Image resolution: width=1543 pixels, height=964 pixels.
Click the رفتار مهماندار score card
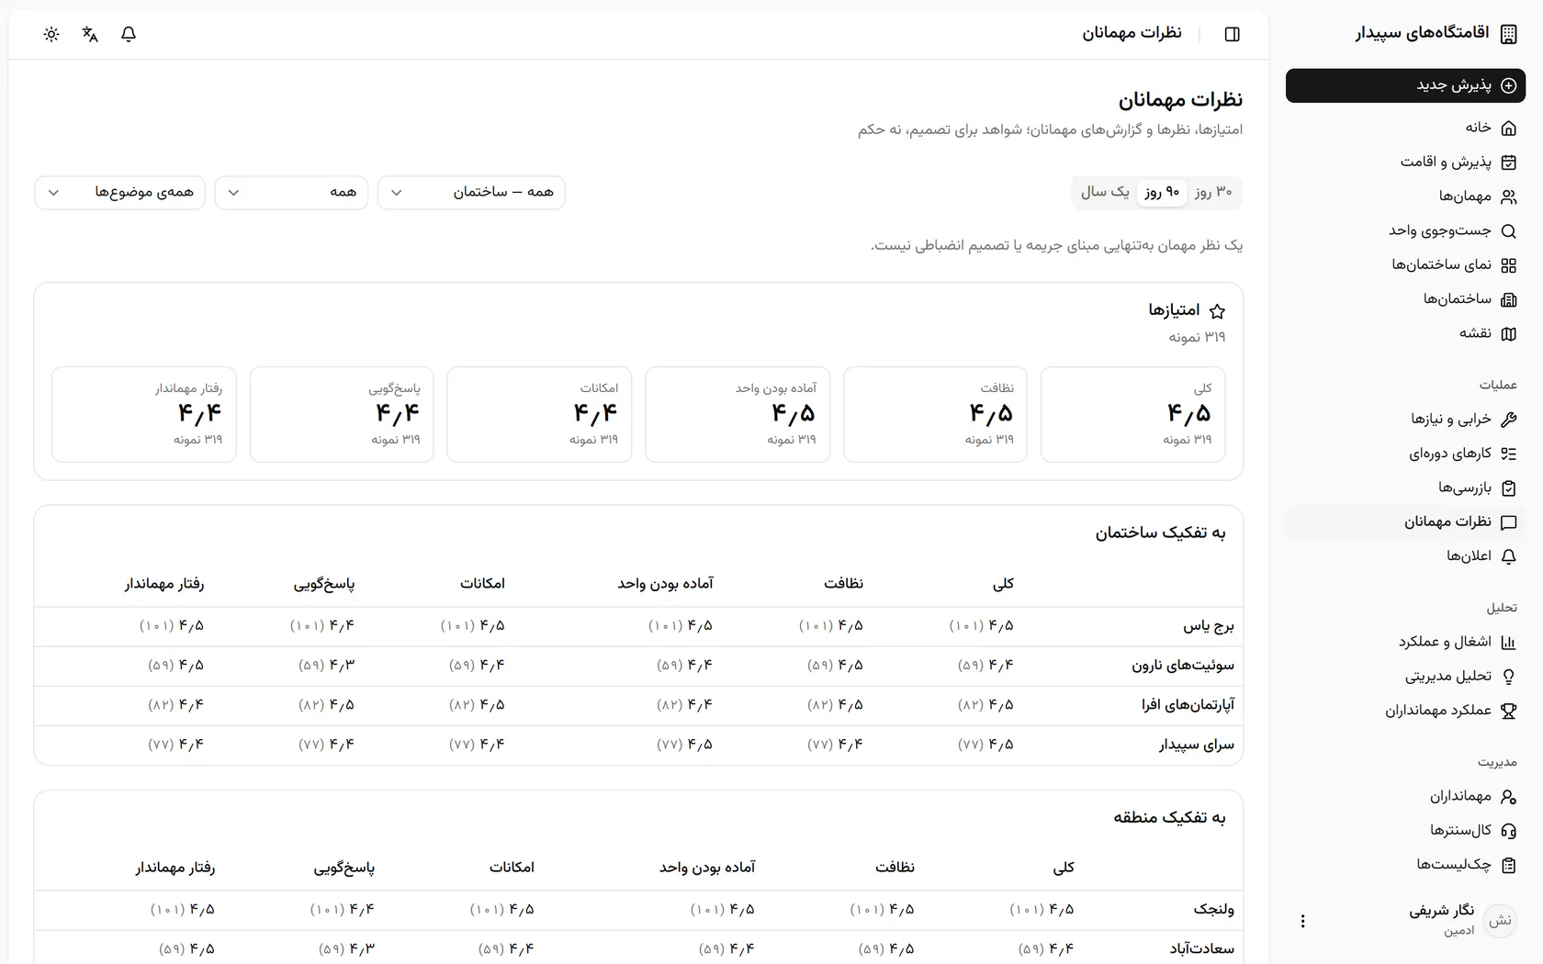coord(144,414)
